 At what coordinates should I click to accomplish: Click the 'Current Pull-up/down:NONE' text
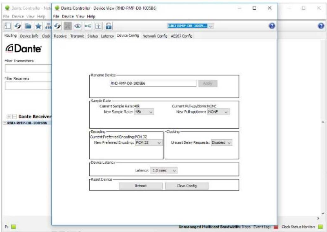coord(194,106)
